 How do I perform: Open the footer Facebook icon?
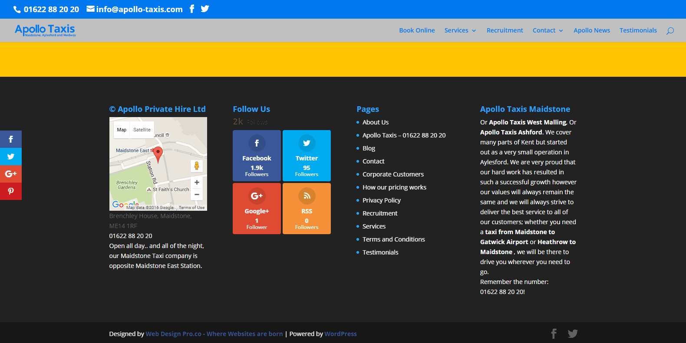[x=554, y=333]
